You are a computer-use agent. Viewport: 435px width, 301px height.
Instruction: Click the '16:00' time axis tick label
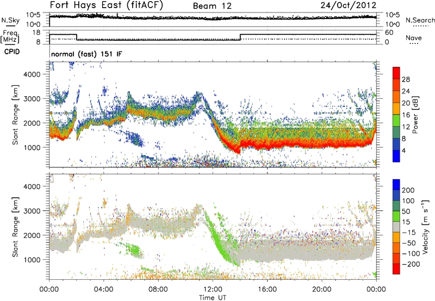tap(267, 290)
